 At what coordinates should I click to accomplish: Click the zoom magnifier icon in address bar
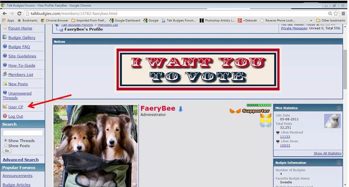[x=330, y=14]
